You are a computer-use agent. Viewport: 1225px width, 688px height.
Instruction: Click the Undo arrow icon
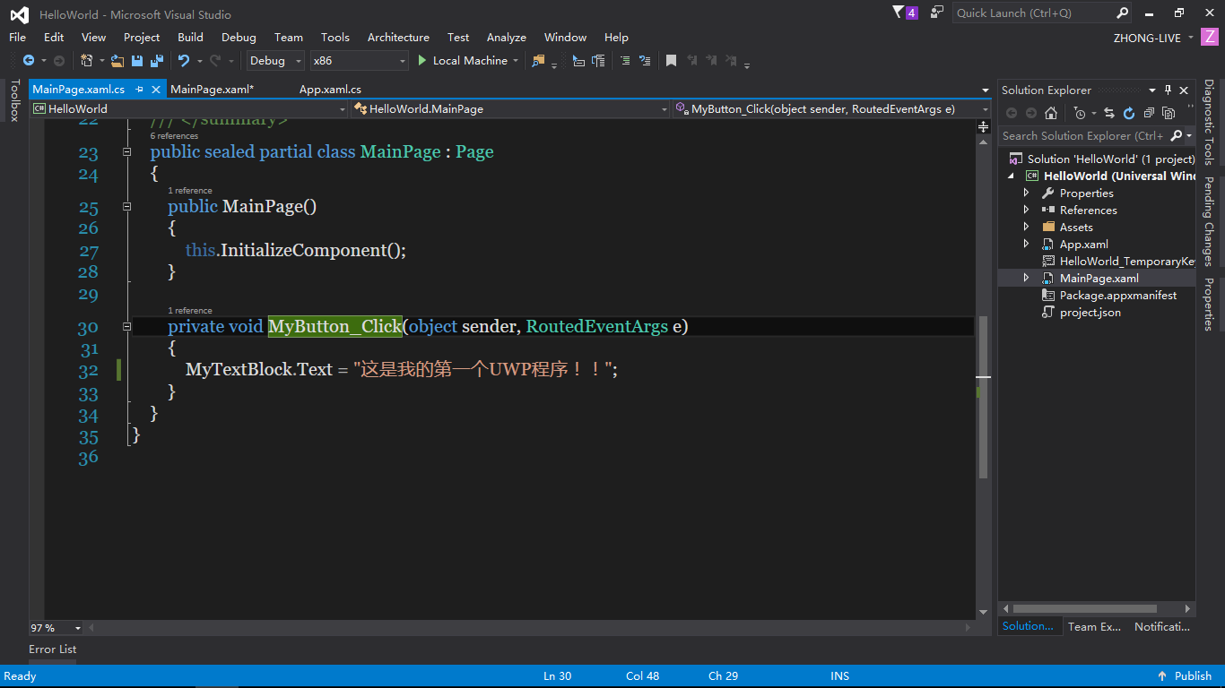point(184,61)
